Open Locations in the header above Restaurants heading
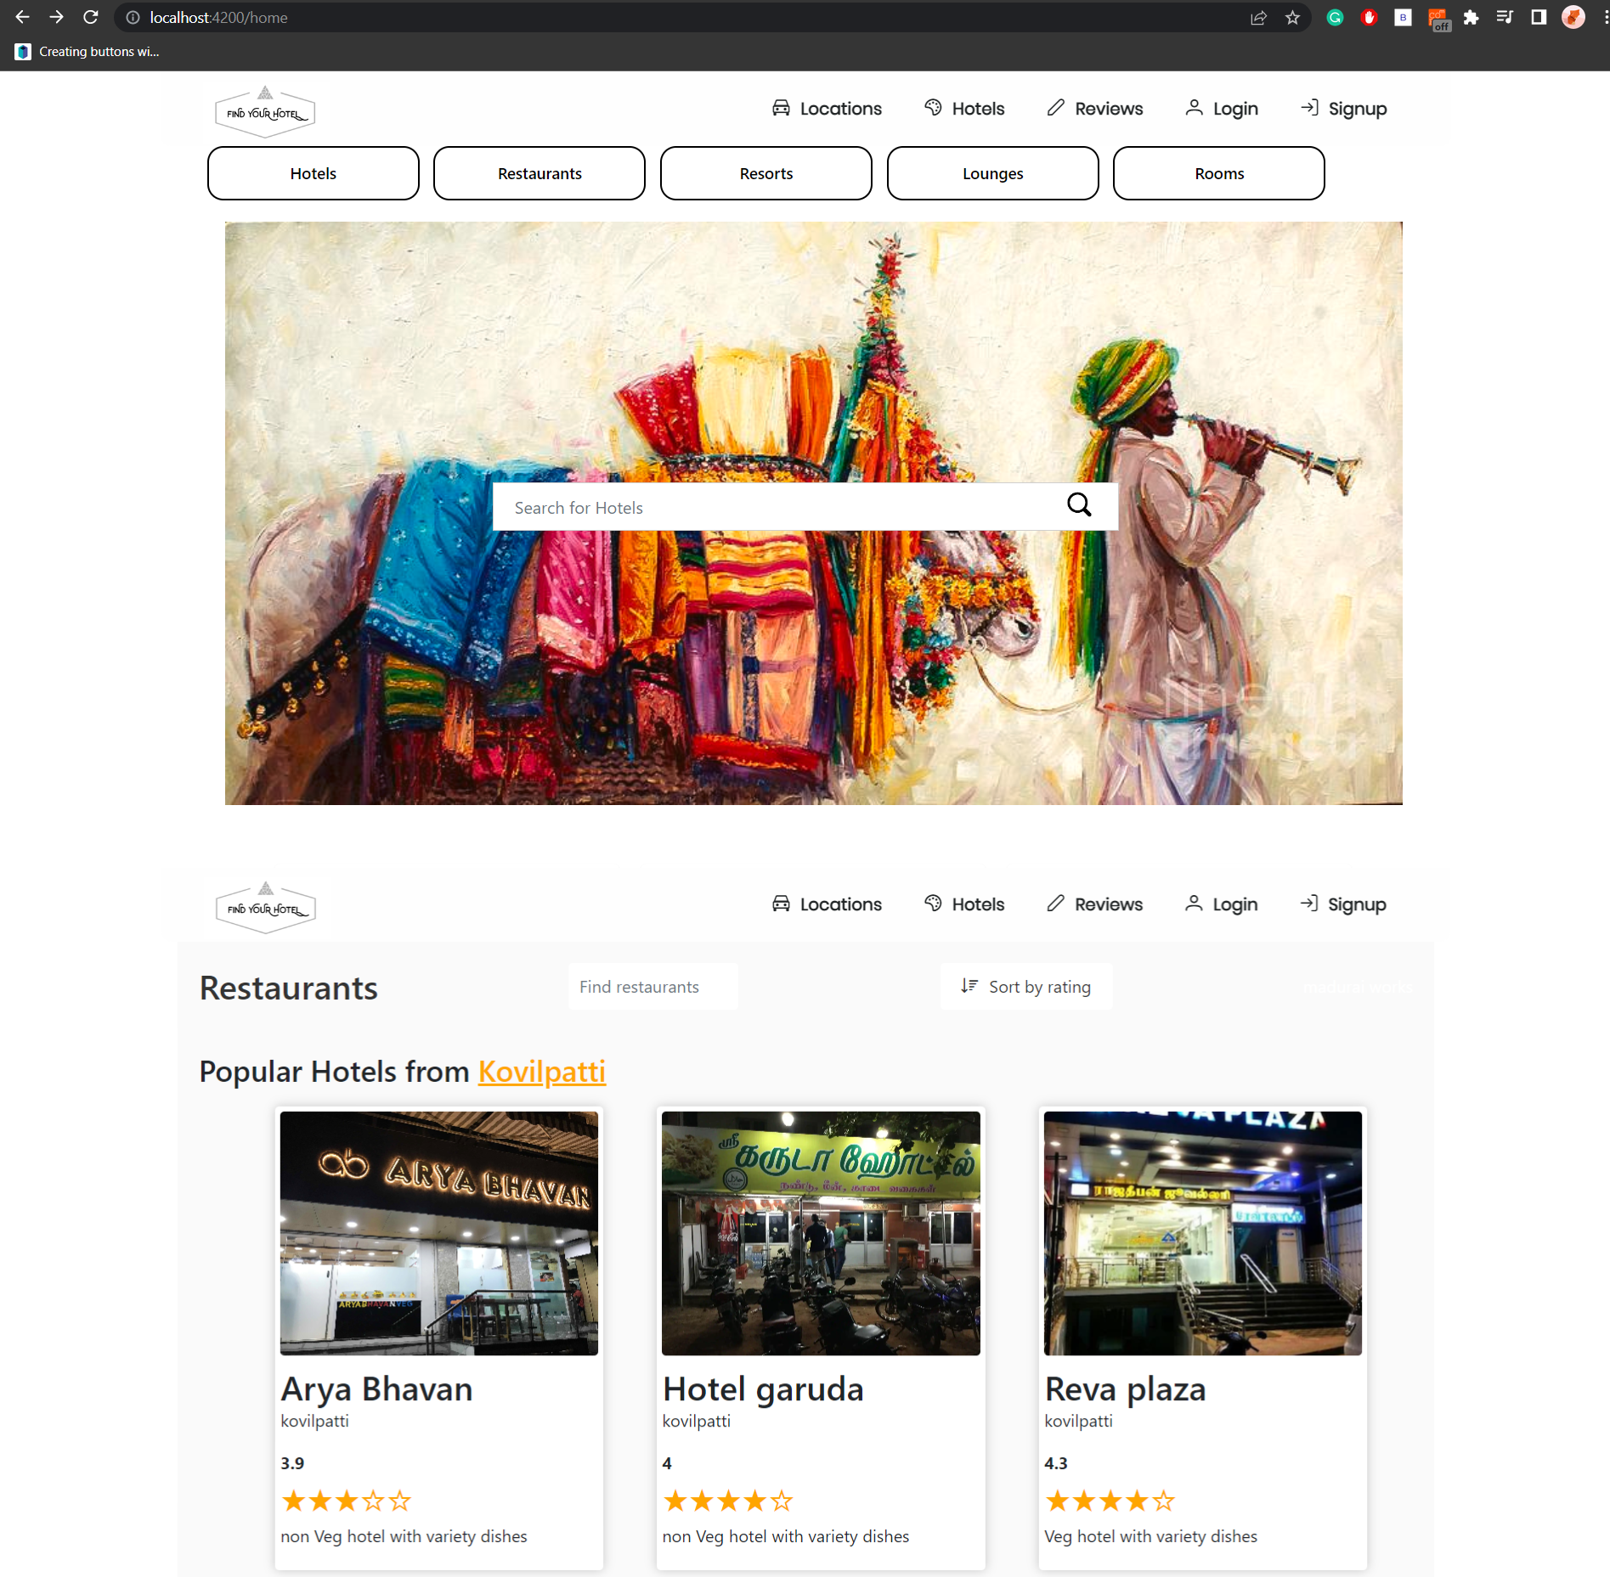The height and width of the screenshot is (1577, 1610). [827, 904]
